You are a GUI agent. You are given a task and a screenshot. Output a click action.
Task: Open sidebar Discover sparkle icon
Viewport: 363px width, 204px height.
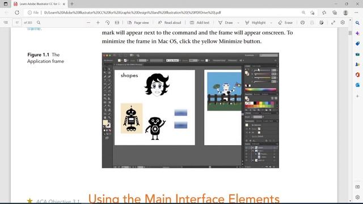(357, 33)
